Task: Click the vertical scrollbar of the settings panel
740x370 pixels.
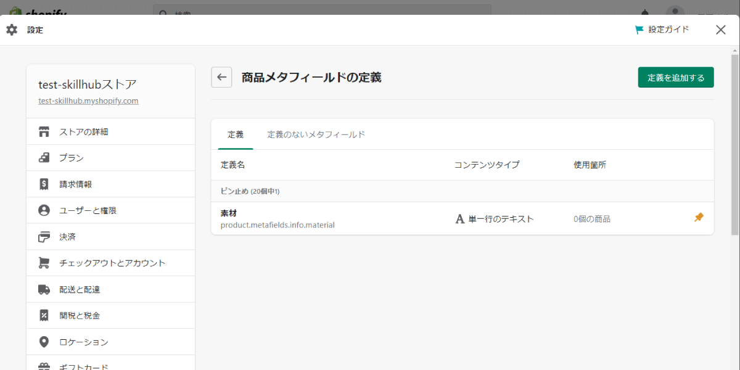Action: 734,144
